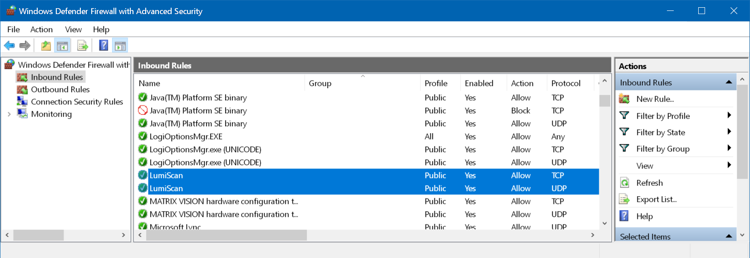Click the check icon of the LumiScan UDP rule
The height and width of the screenshot is (258, 750).
(x=143, y=188)
